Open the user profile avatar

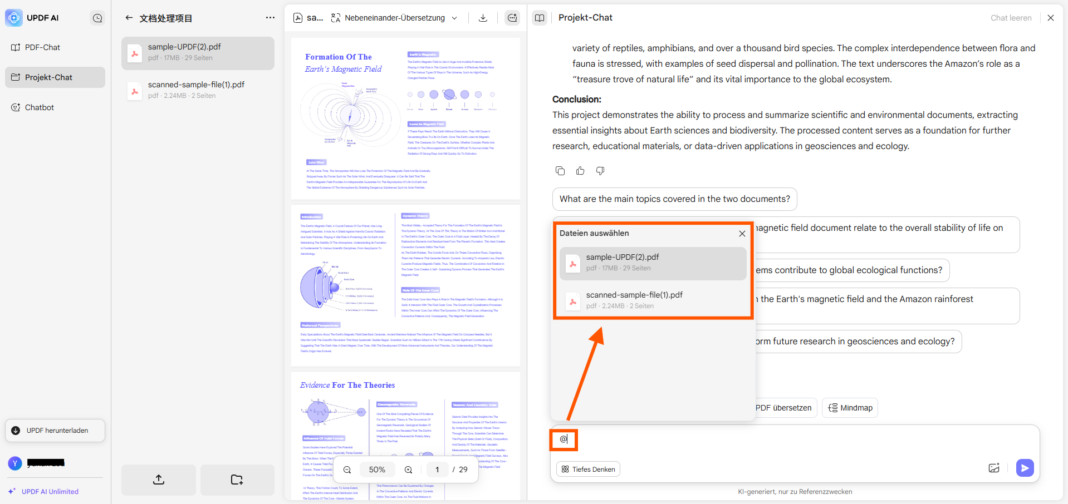(15, 463)
